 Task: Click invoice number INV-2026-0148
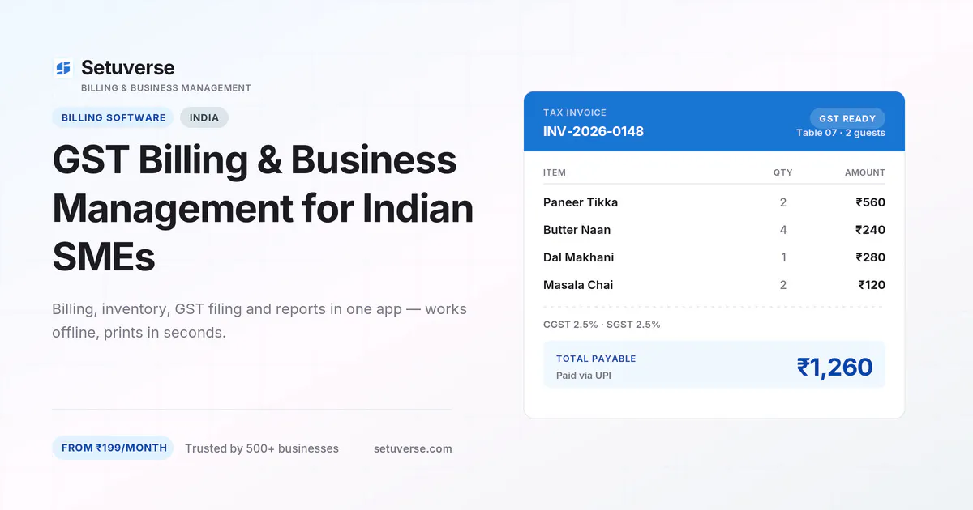pyautogui.click(x=594, y=131)
